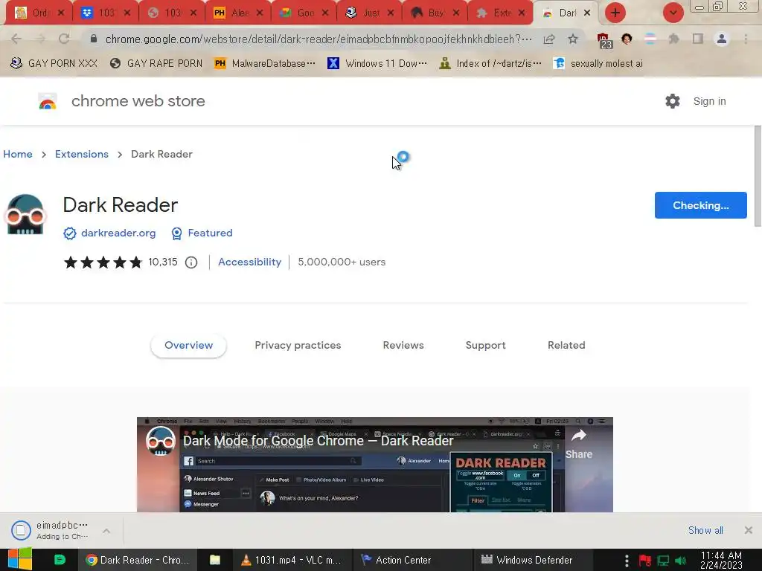762x571 pixels.
Task: Toggle the browser side panel icon
Action: [x=698, y=39]
